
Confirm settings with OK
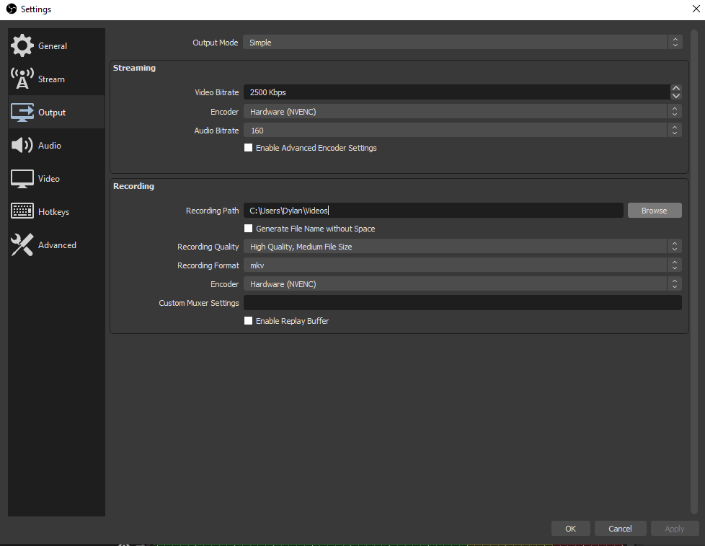point(571,529)
